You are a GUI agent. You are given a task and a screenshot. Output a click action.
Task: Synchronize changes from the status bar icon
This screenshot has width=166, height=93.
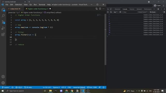(12, 87)
